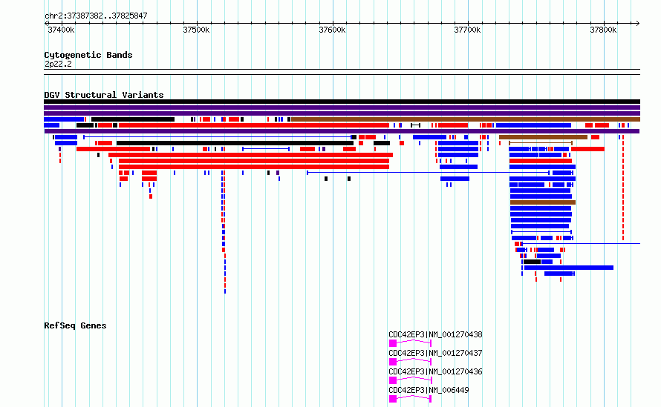Select the Cytogenetic Bands track title
The image size is (661, 407).
(x=88, y=55)
